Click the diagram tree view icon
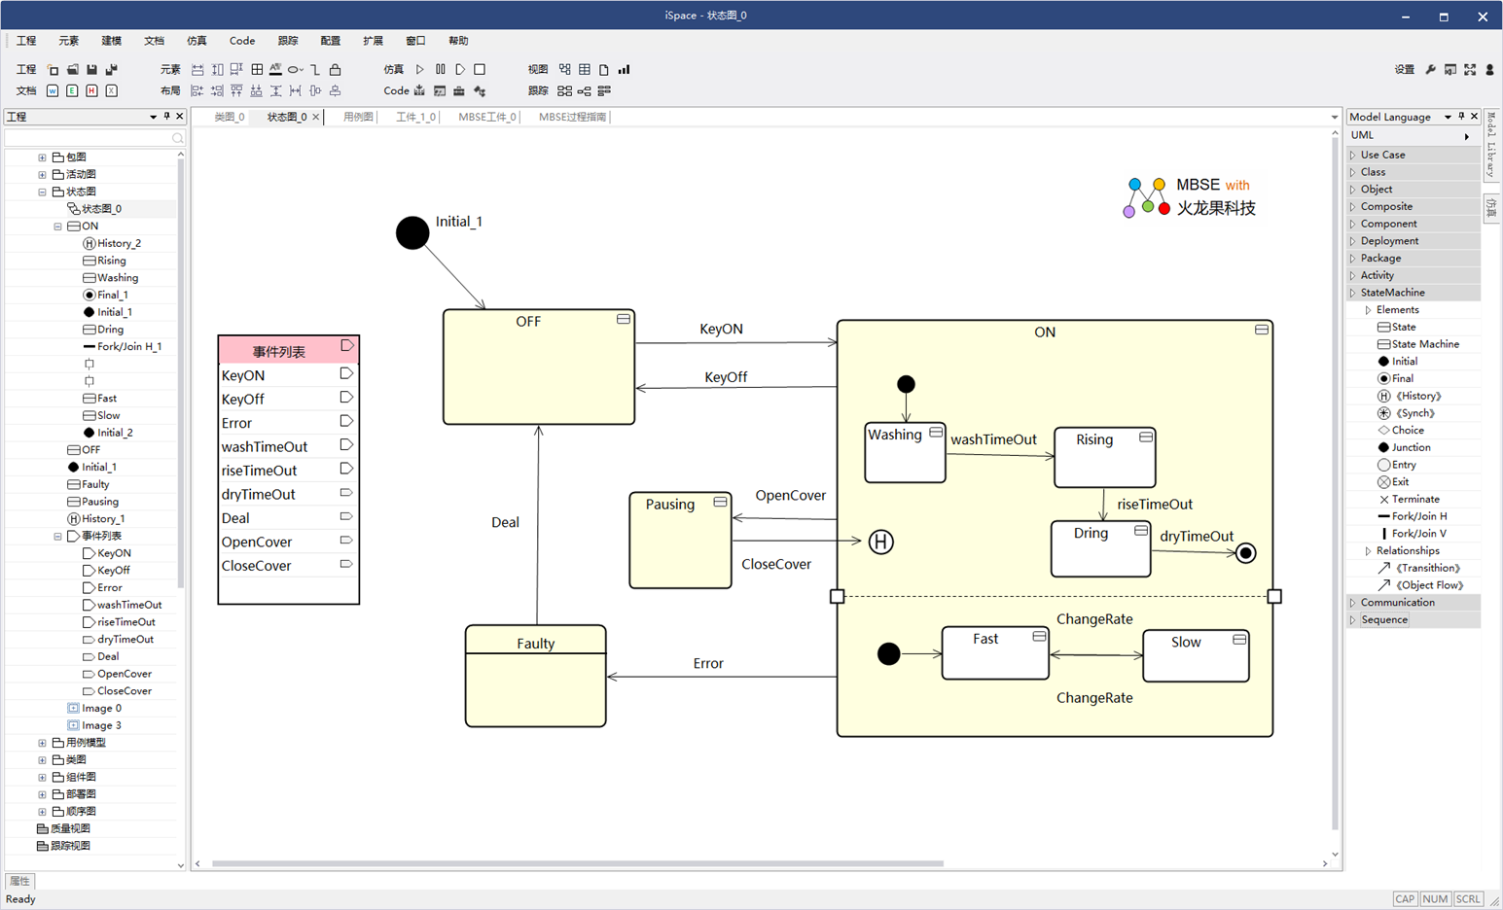Screen dimensions: 1503x910 click(565, 70)
